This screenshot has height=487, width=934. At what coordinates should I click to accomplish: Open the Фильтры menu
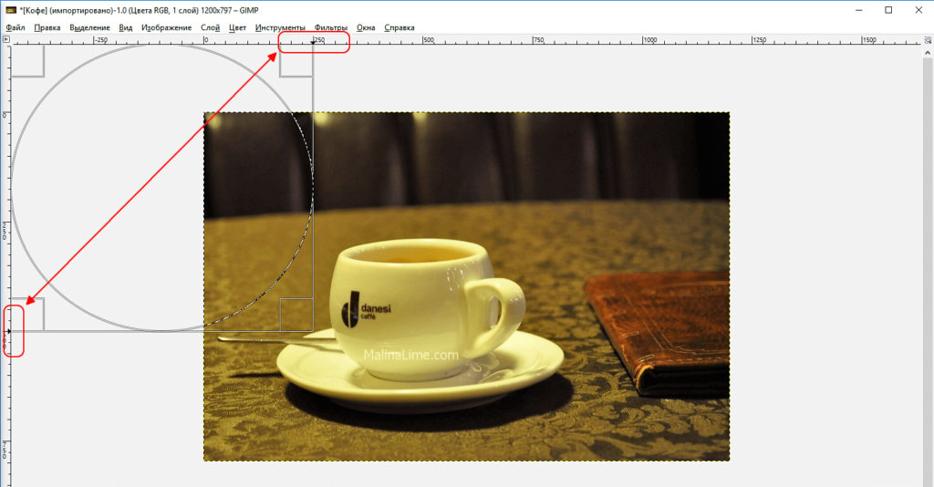point(330,27)
